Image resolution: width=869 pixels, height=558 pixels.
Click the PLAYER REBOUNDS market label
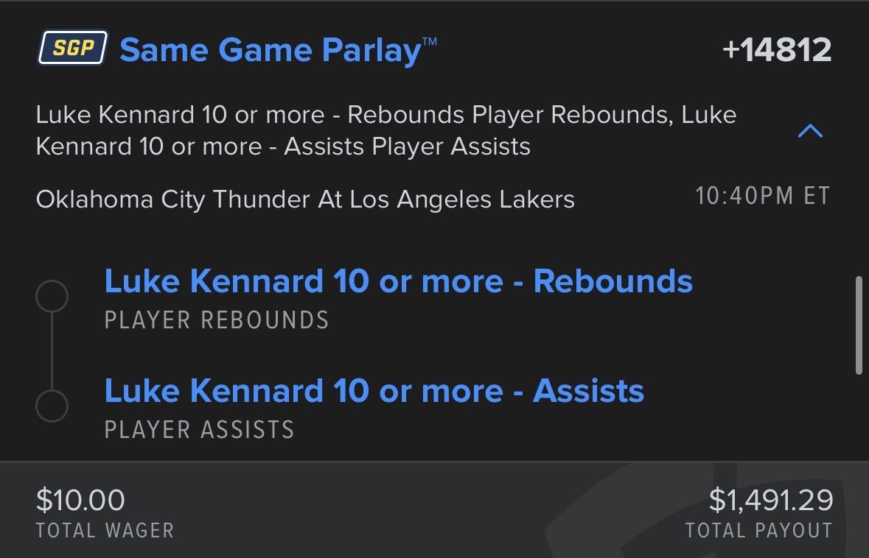(216, 320)
